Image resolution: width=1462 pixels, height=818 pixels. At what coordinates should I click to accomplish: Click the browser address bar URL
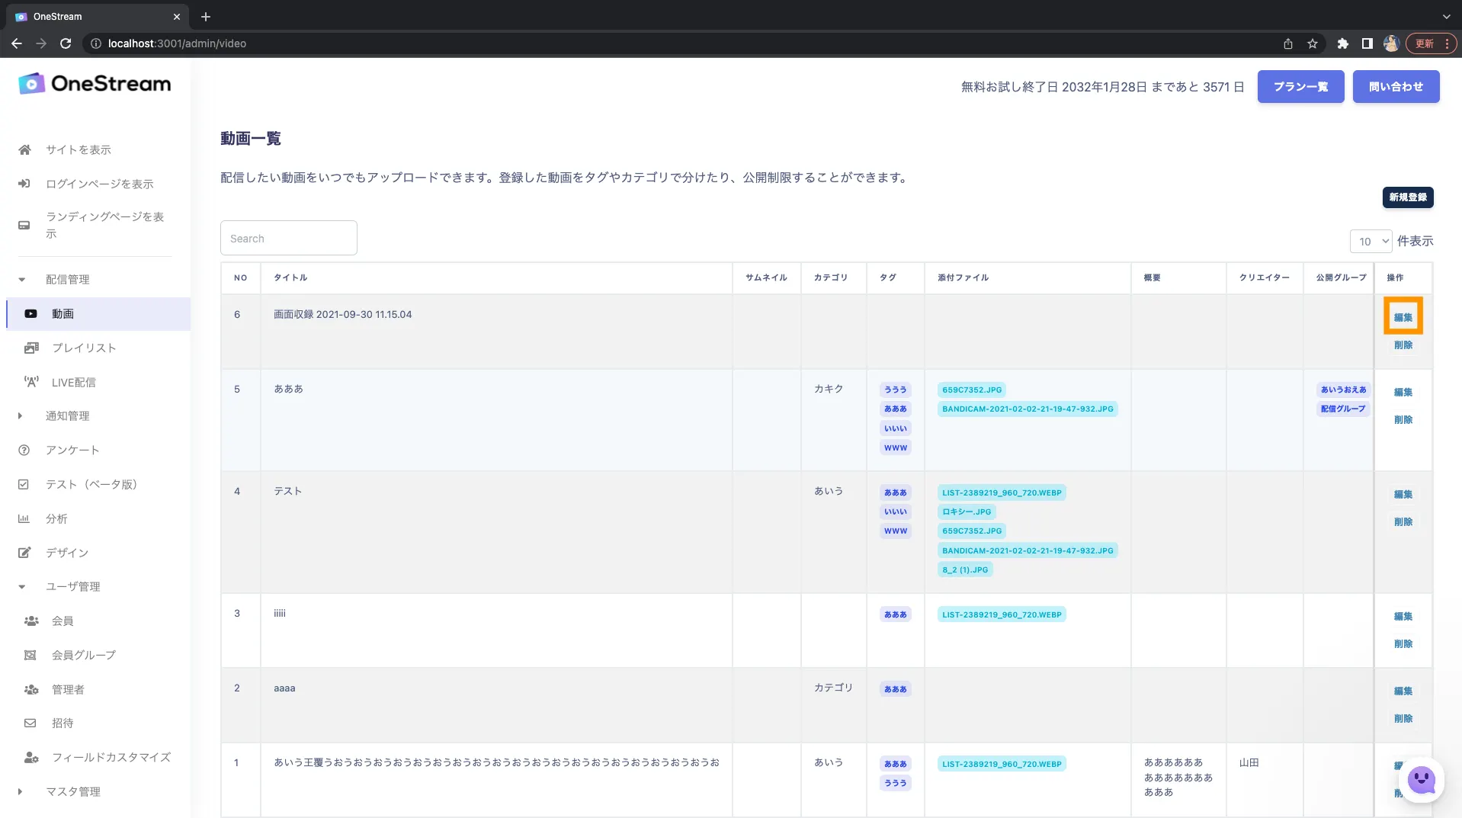click(x=177, y=43)
